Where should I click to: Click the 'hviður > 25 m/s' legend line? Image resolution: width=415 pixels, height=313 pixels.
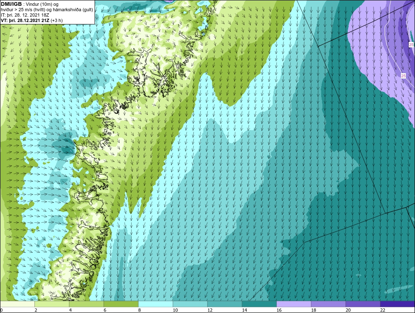(x=47, y=10)
